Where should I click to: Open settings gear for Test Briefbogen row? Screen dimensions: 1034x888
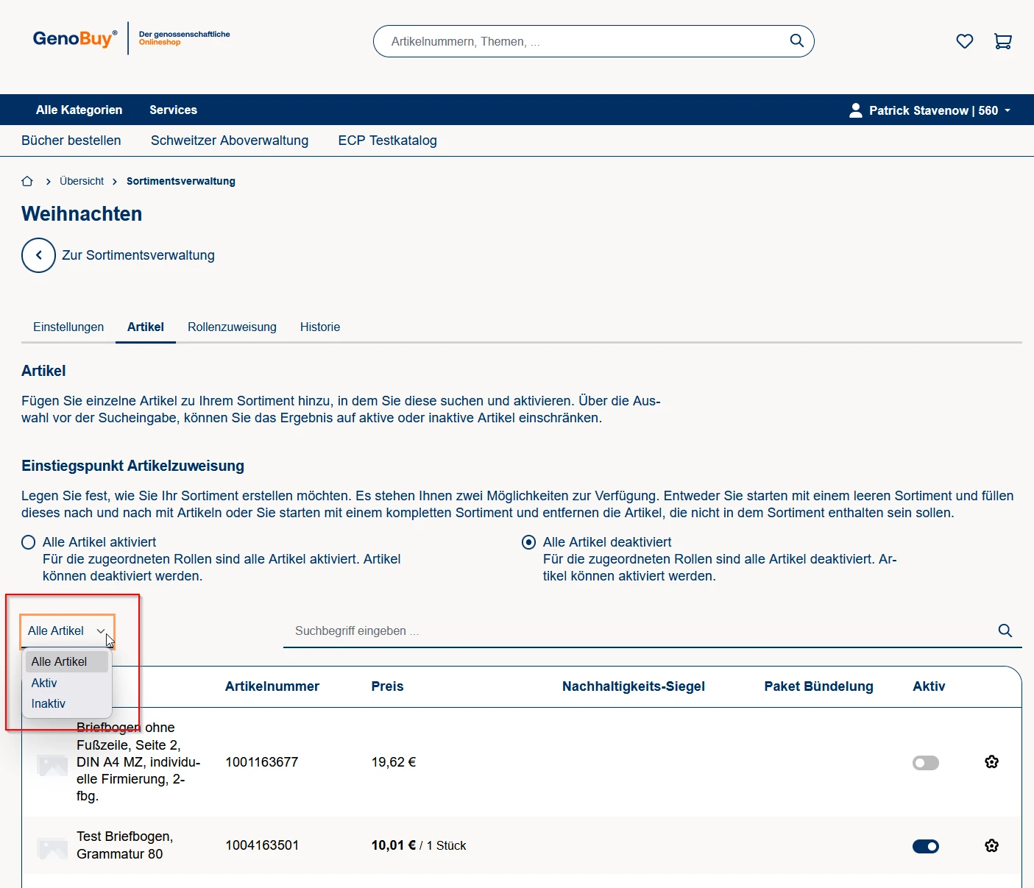991,845
